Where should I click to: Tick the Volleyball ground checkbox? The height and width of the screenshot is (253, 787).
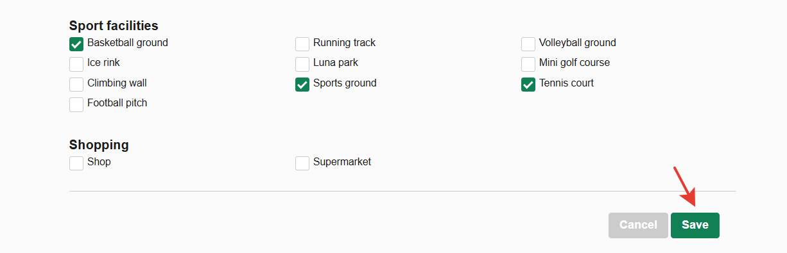(528, 44)
